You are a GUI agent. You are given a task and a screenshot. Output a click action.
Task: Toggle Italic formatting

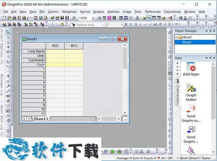coord(131,24)
